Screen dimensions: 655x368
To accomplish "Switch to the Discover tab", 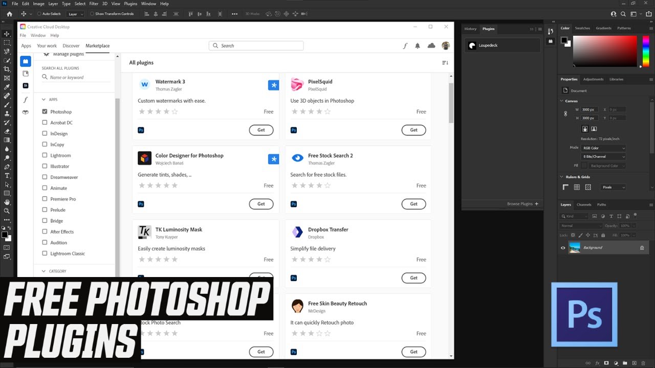I will pyautogui.click(x=71, y=46).
